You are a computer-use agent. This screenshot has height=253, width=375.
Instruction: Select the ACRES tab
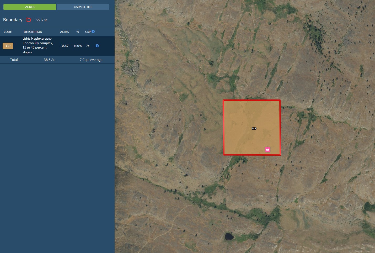[30, 7]
